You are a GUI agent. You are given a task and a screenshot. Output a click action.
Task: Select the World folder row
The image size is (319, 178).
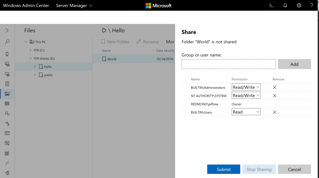(x=134, y=59)
